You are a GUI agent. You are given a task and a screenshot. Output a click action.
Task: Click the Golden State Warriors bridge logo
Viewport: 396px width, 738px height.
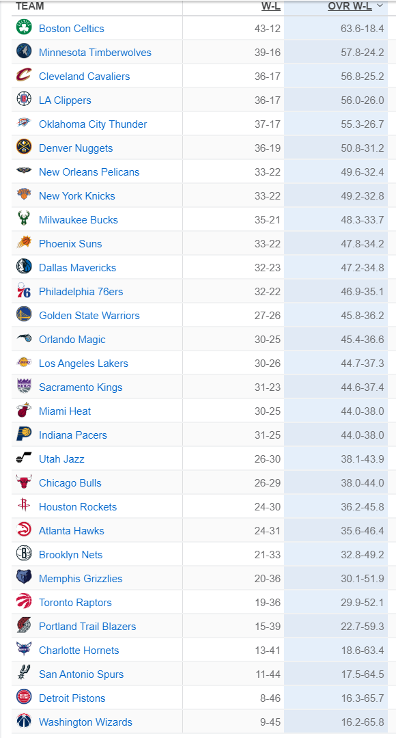point(23,316)
